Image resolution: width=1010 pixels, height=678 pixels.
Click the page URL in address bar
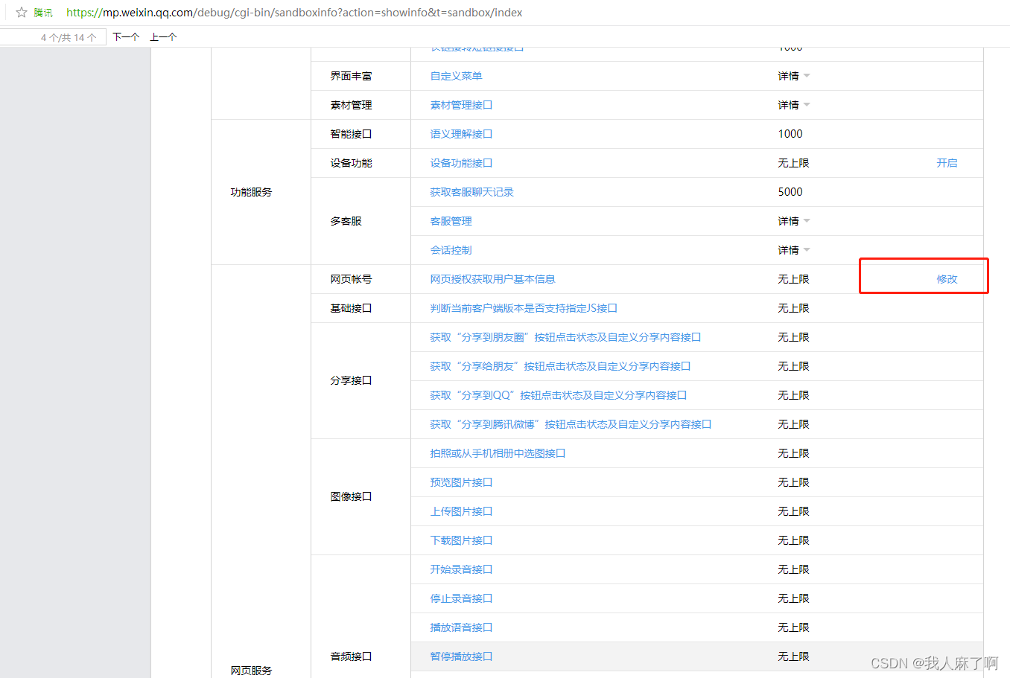tap(294, 13)
